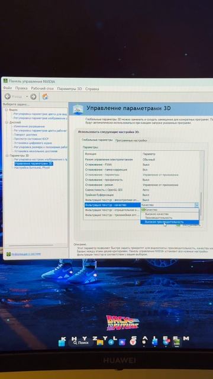Collapse the Параметры 3D tree node
The height and width of the screenshot is (379, 213).
pos(7,155)
